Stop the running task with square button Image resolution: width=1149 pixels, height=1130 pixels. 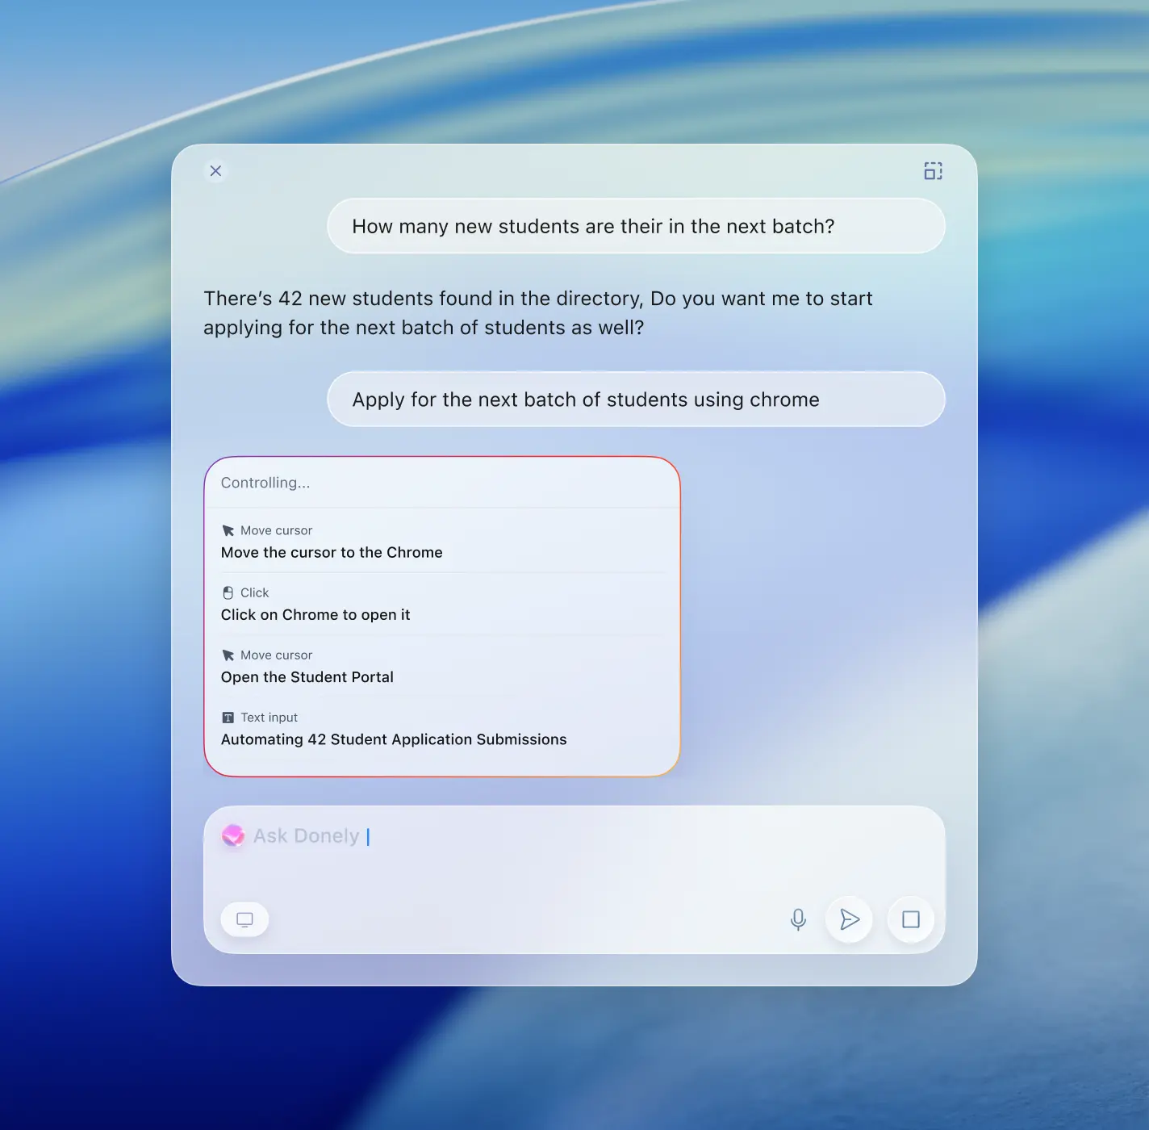(x=911, y=919)
